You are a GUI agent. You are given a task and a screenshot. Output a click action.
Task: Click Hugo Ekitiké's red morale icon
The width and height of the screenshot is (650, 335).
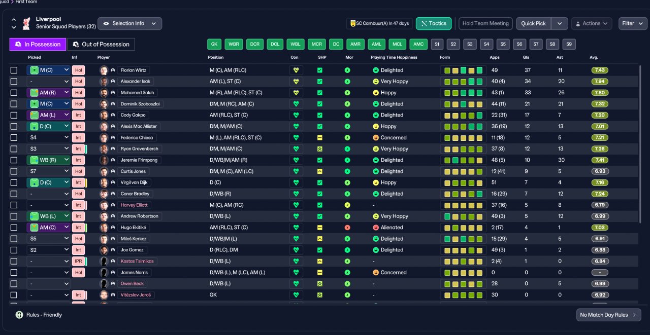click(x=347, y=228)
